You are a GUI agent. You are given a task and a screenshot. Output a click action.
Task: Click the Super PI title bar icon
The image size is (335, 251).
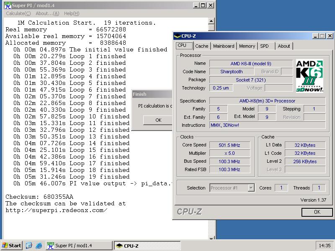[x=8, y=5]
